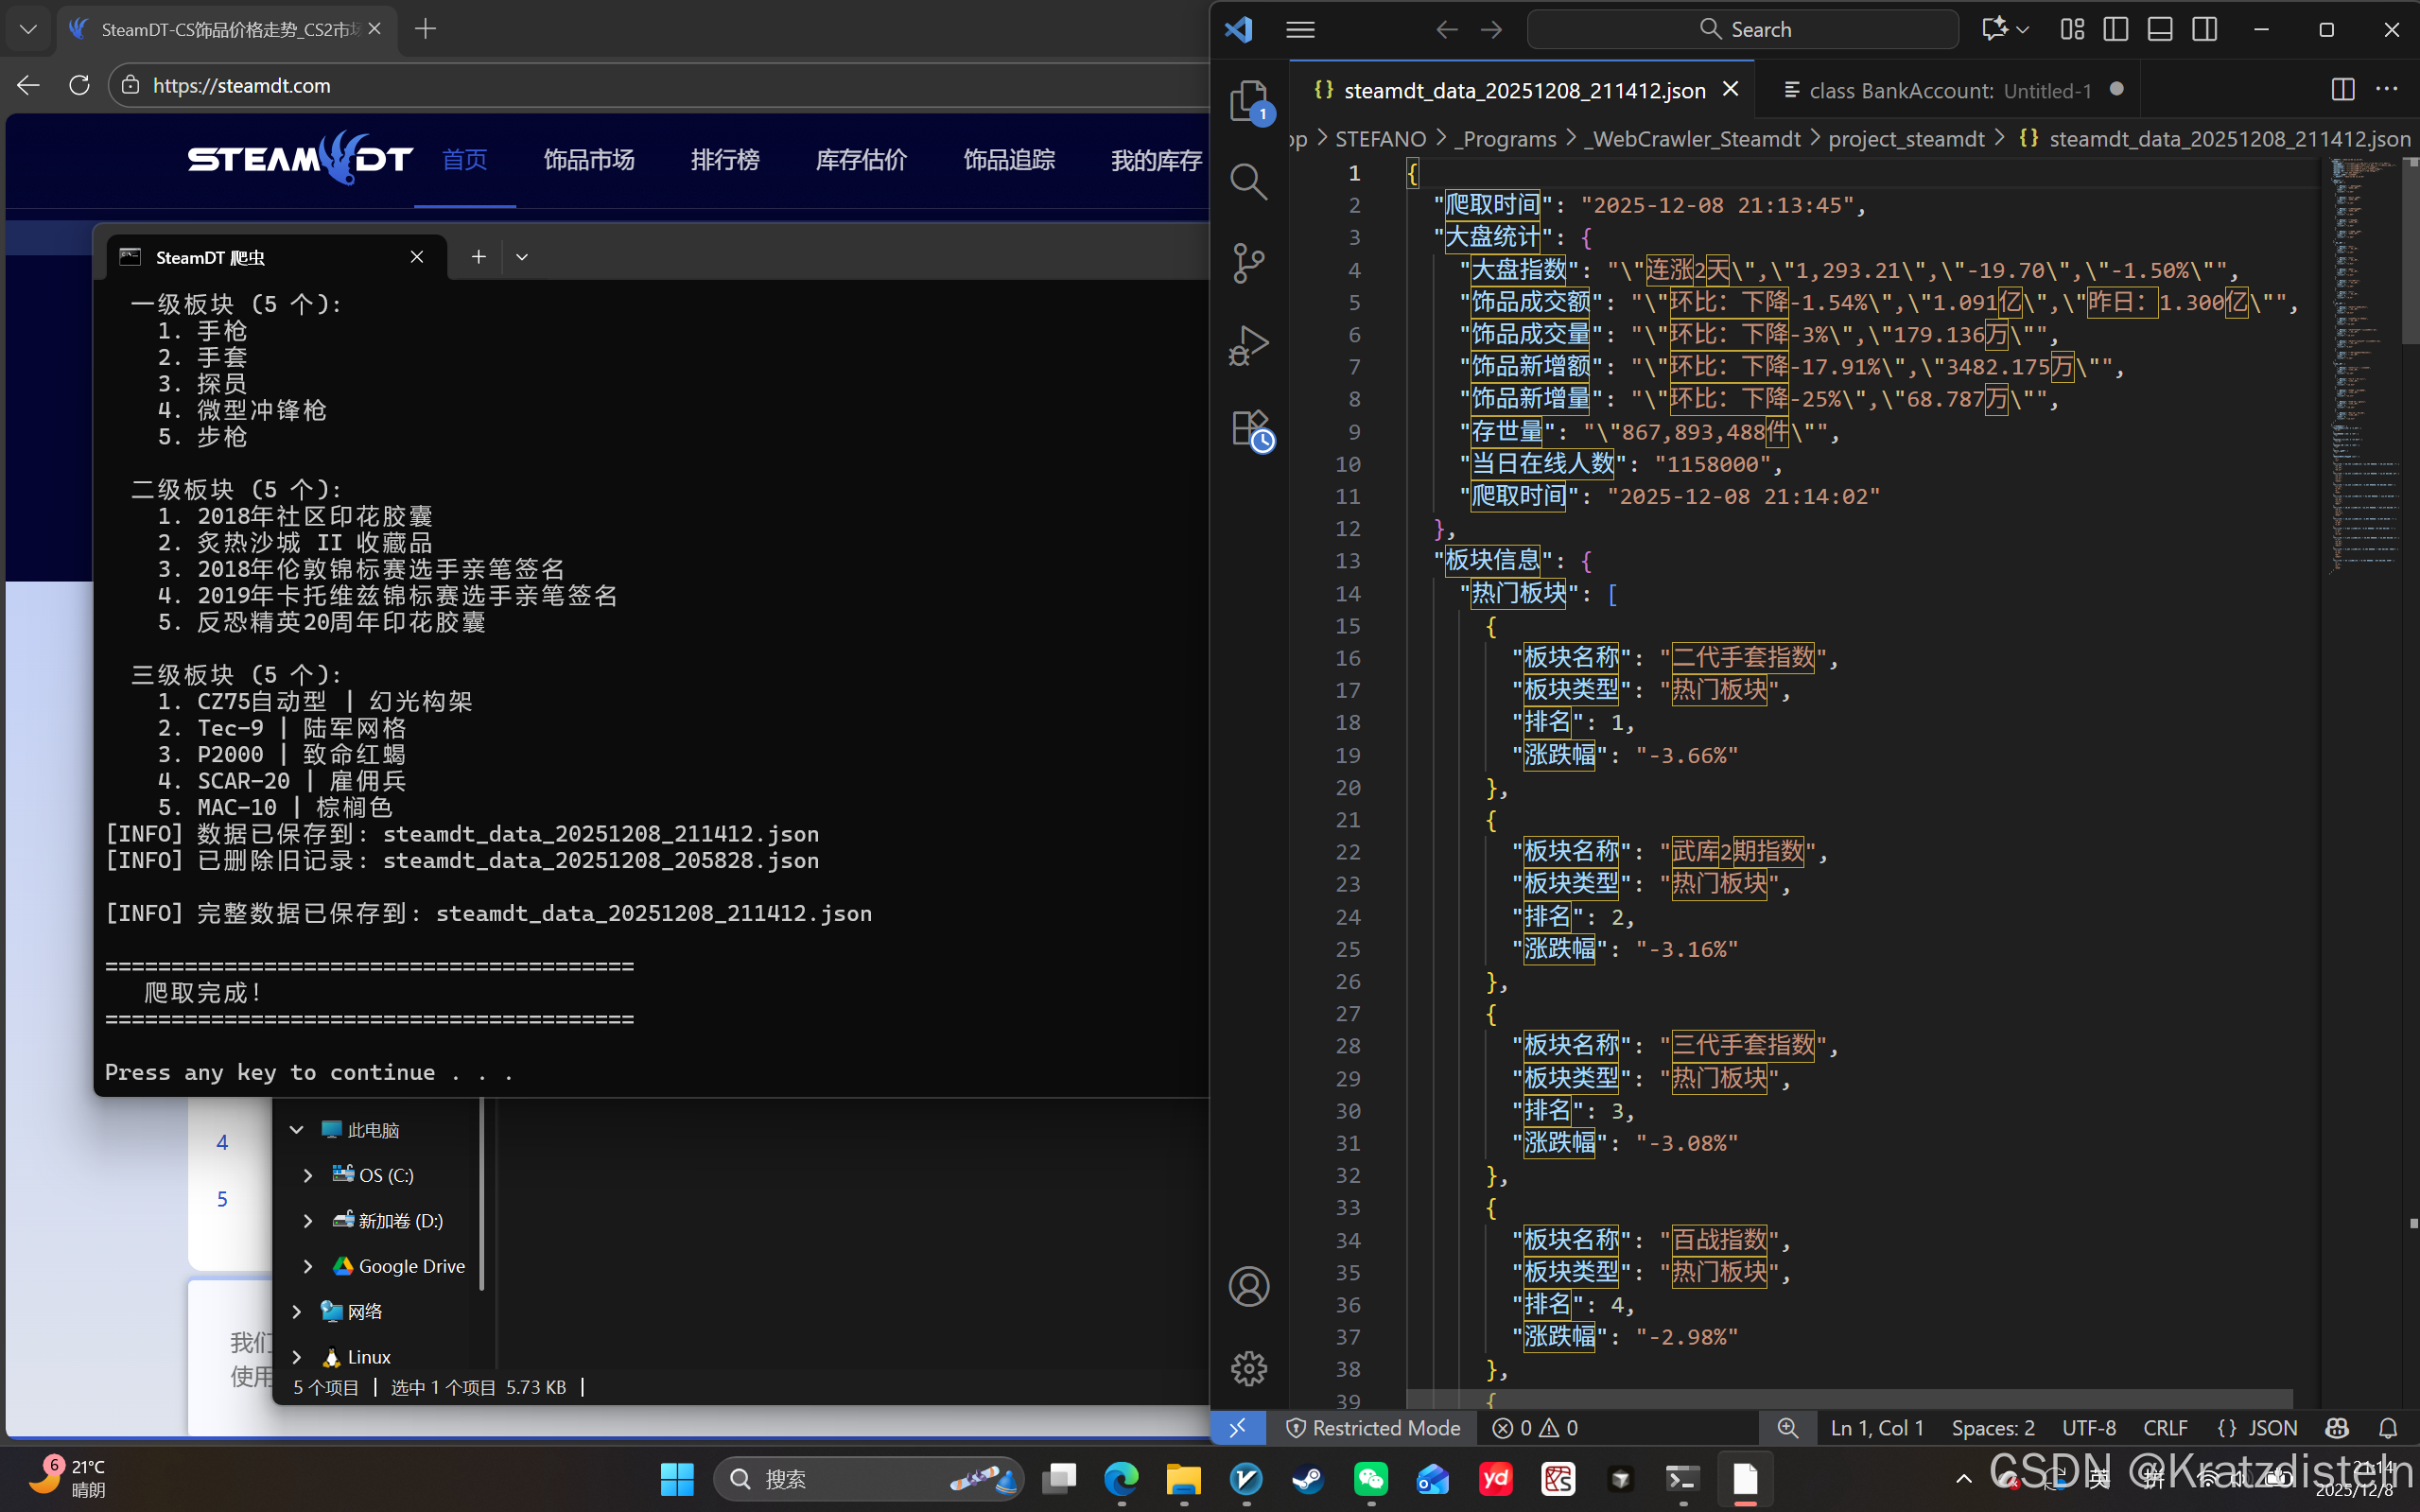
Task: Open the terminal new-tab profile dropdown
Action: (x=522, y=257)
